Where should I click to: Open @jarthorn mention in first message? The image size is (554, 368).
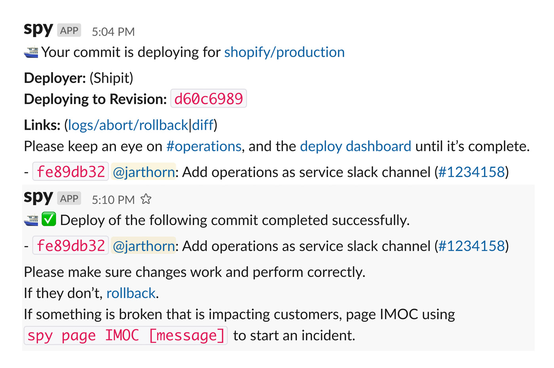[144, 172]
